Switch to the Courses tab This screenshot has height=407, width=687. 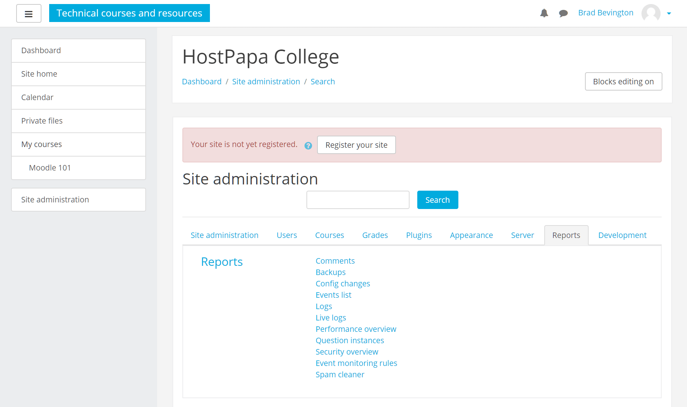click(x=329, y=235)
